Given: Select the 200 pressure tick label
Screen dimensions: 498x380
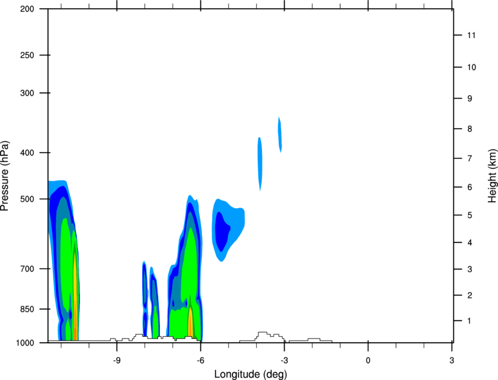Looking at the screenshot, I should tap(27, 9).
